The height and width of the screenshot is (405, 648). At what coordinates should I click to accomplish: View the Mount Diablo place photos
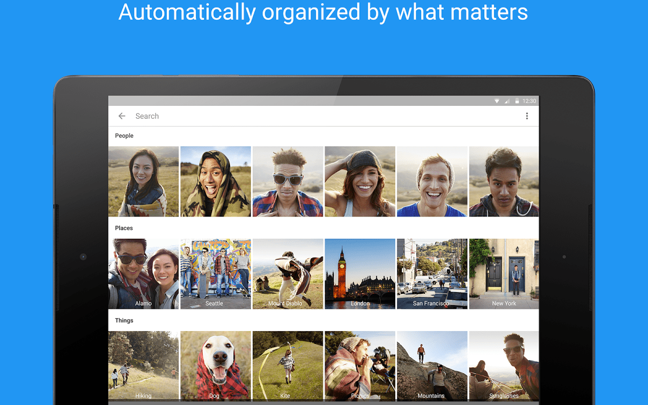click(288, 274)
